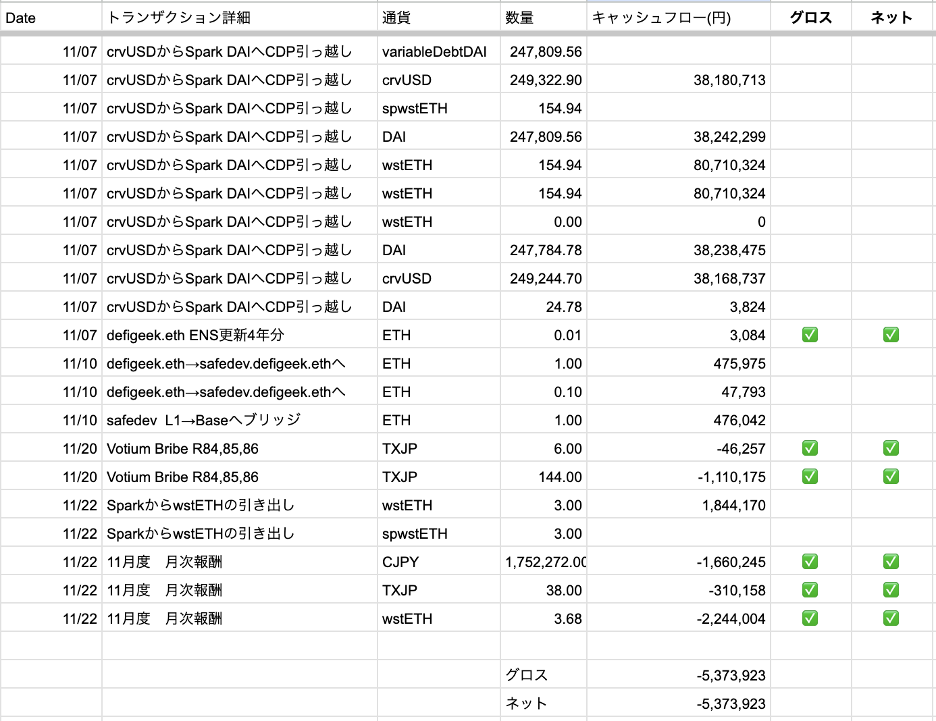Viewport: 936px width, 721px height.
Task: Toggle ネット checkbox for ENS更新4年分 row
Action: tap(891, 335)
